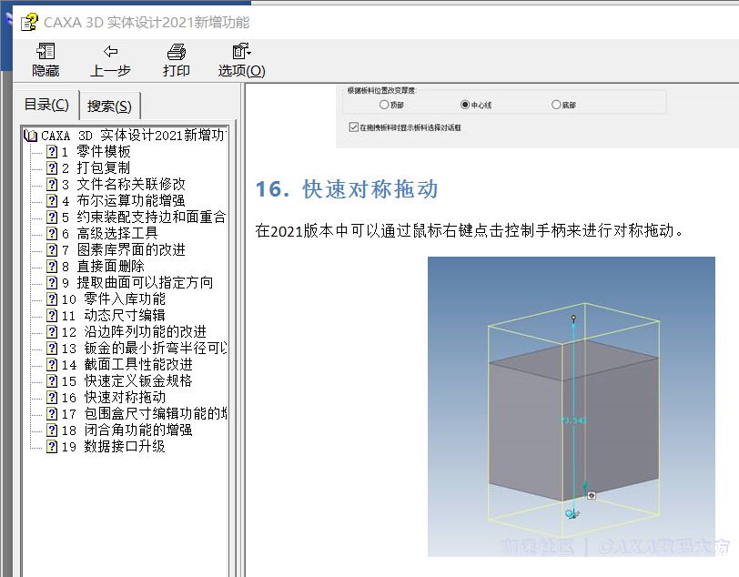This screenshot has width=739, height=577.
Task: Open topic 2 打包复制
Action: [96, 168]
